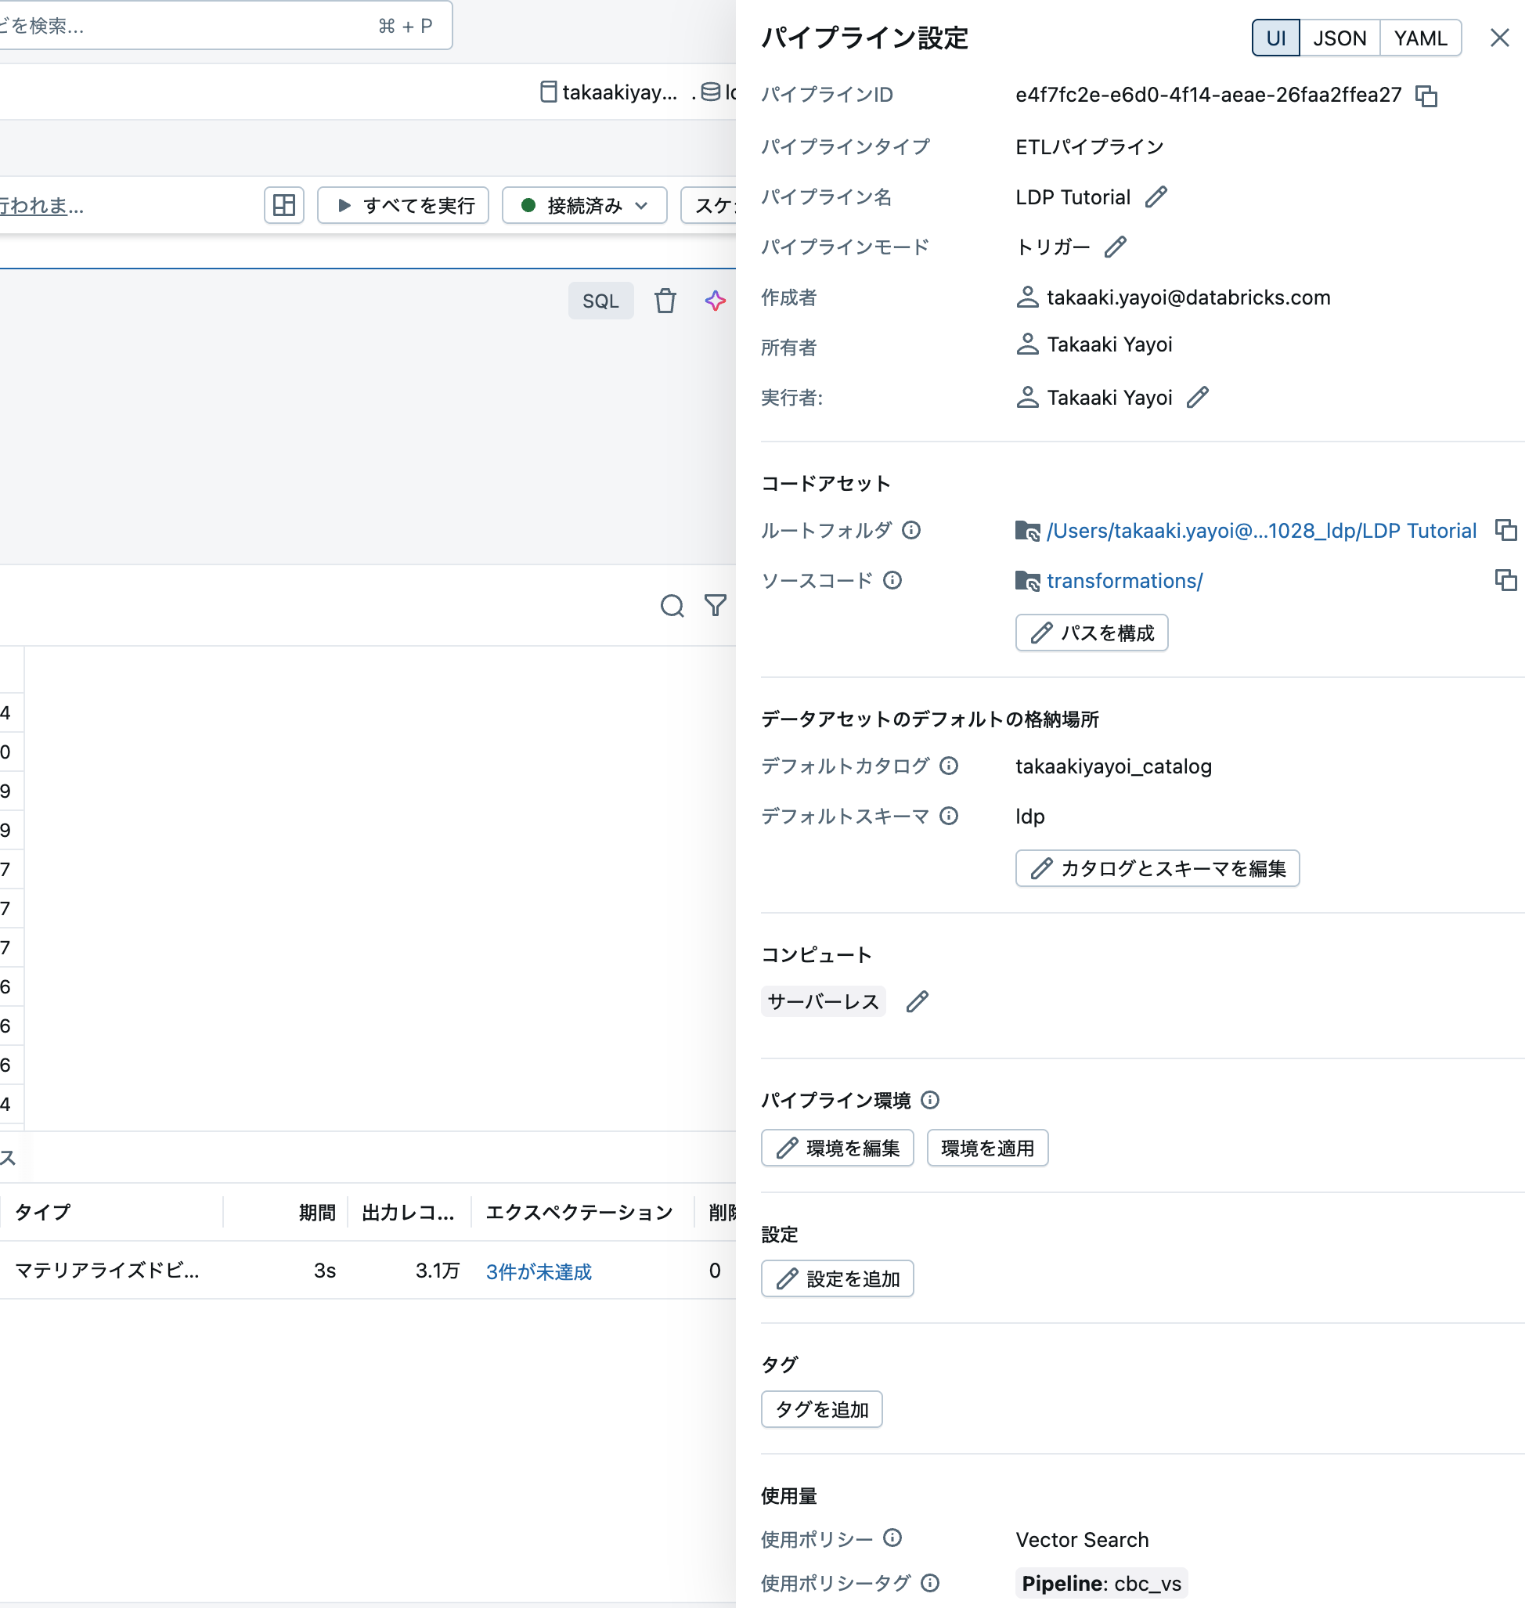
Task: Open the dataset filter icon
Action: tap(715, 606)
